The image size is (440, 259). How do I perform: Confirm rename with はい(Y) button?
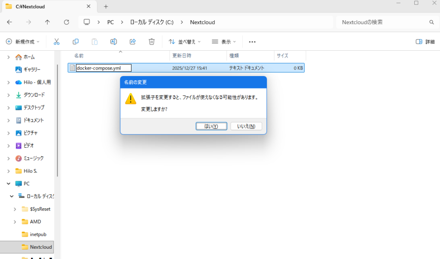coord(211,126)
